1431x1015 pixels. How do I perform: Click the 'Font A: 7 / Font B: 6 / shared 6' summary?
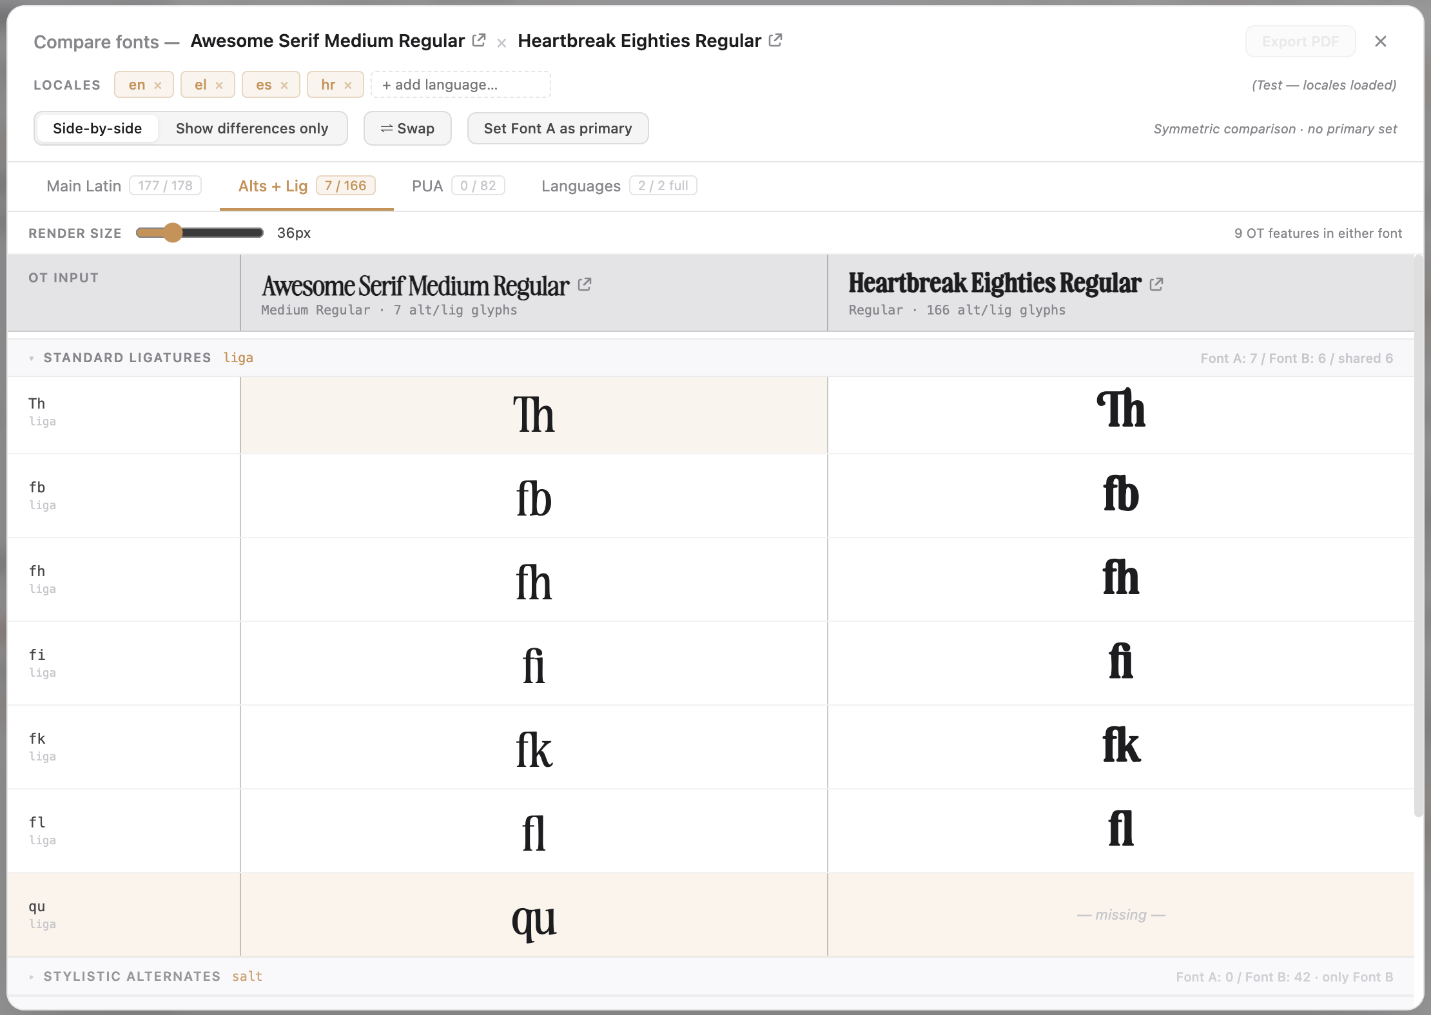[x=1296, y=358]
